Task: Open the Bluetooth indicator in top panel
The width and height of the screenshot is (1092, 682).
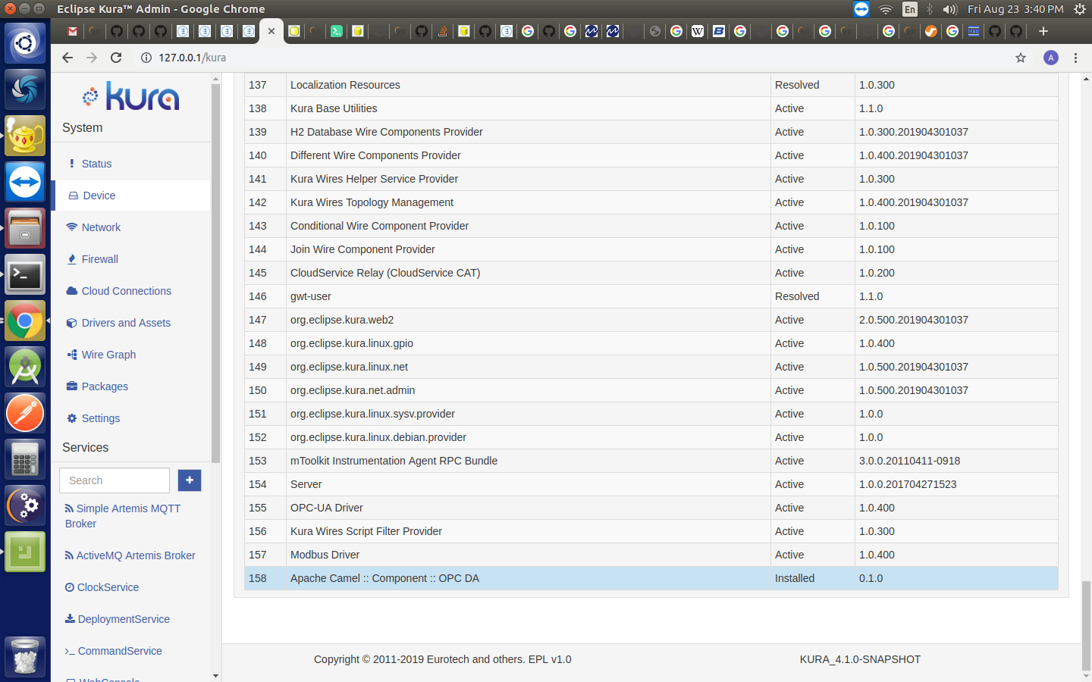Action: tap(930, 9)
